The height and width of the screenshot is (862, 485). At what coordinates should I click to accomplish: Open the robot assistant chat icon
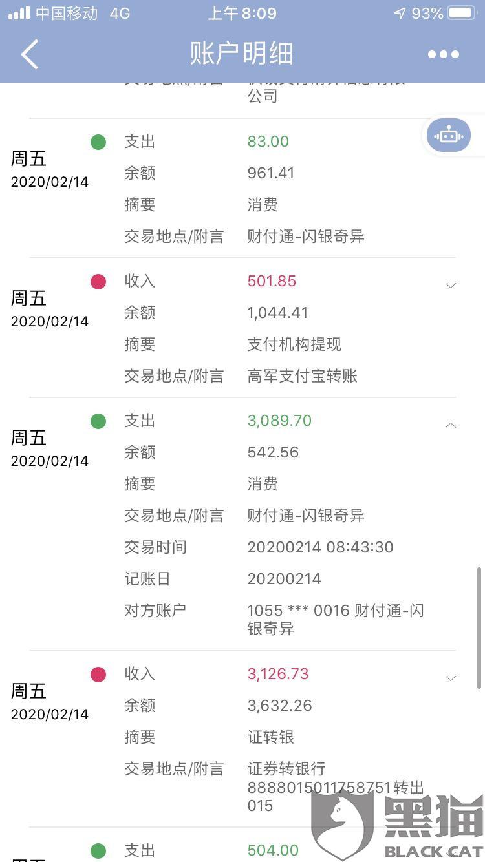449,136
